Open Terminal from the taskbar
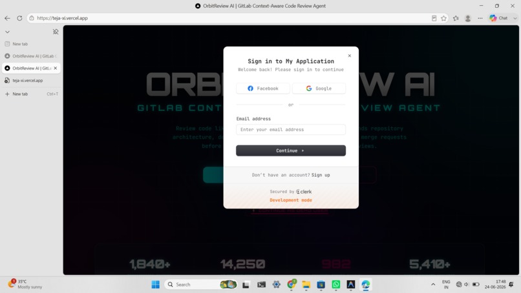 tap(262, 285)
